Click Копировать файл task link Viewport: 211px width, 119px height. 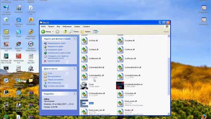click(x=55, y=50)
